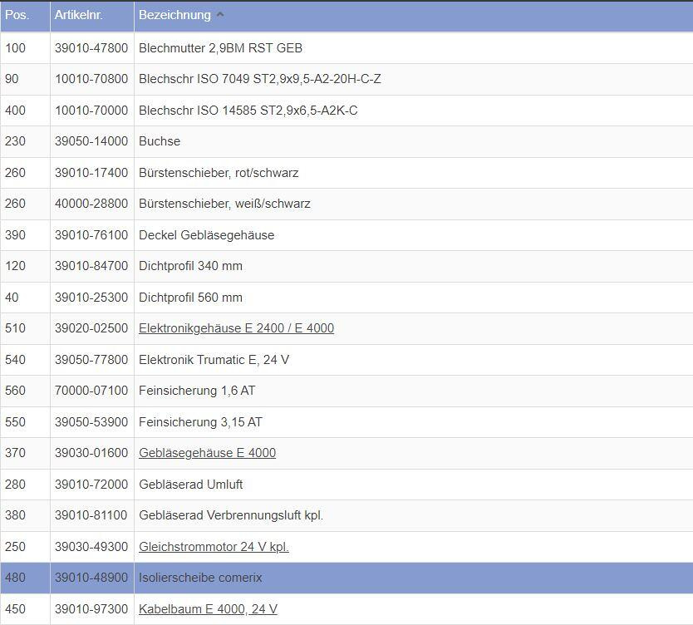Open Kabelbaum E 4000, 24 V link
The height and width of the screenshot is (625, 693).
pyautogui.click(x=208, y=609)
